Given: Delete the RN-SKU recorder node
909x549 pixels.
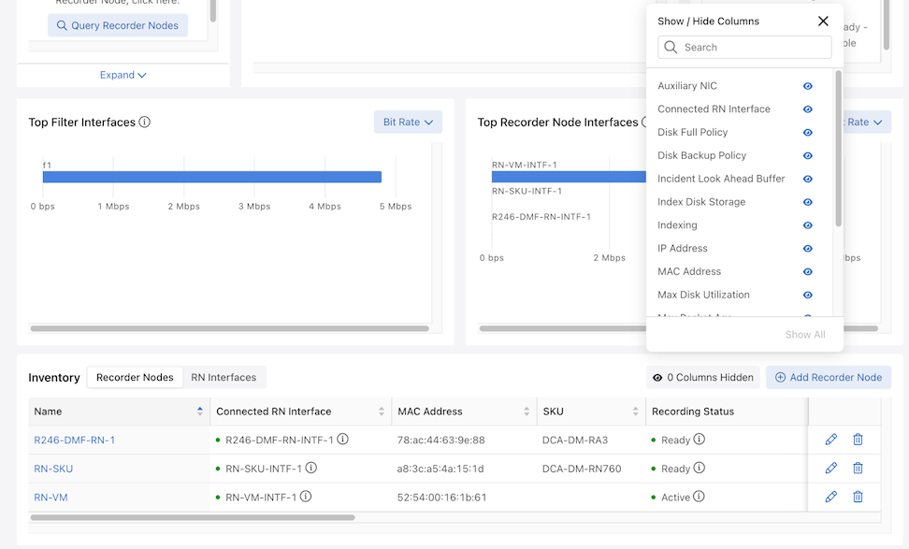Looking at the screenshot, I should 858,468.
